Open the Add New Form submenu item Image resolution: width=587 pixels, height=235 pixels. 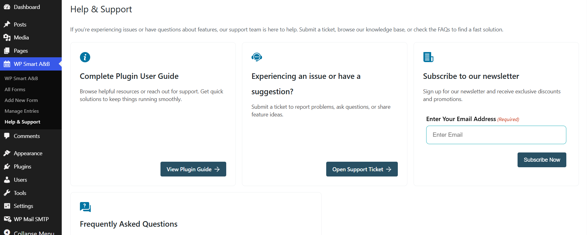pos(21,100)
